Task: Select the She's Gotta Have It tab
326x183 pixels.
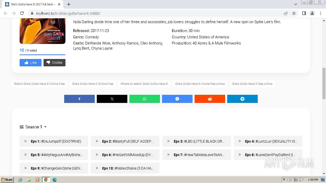Action: (33, 4)
